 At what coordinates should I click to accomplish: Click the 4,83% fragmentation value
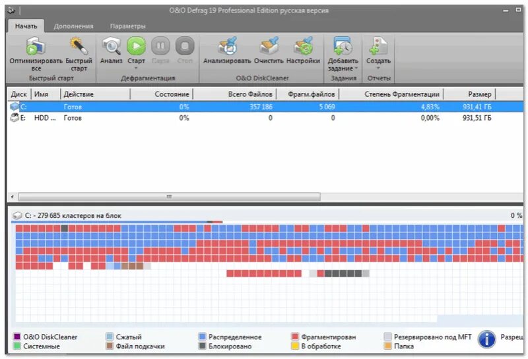click(430, 107)
